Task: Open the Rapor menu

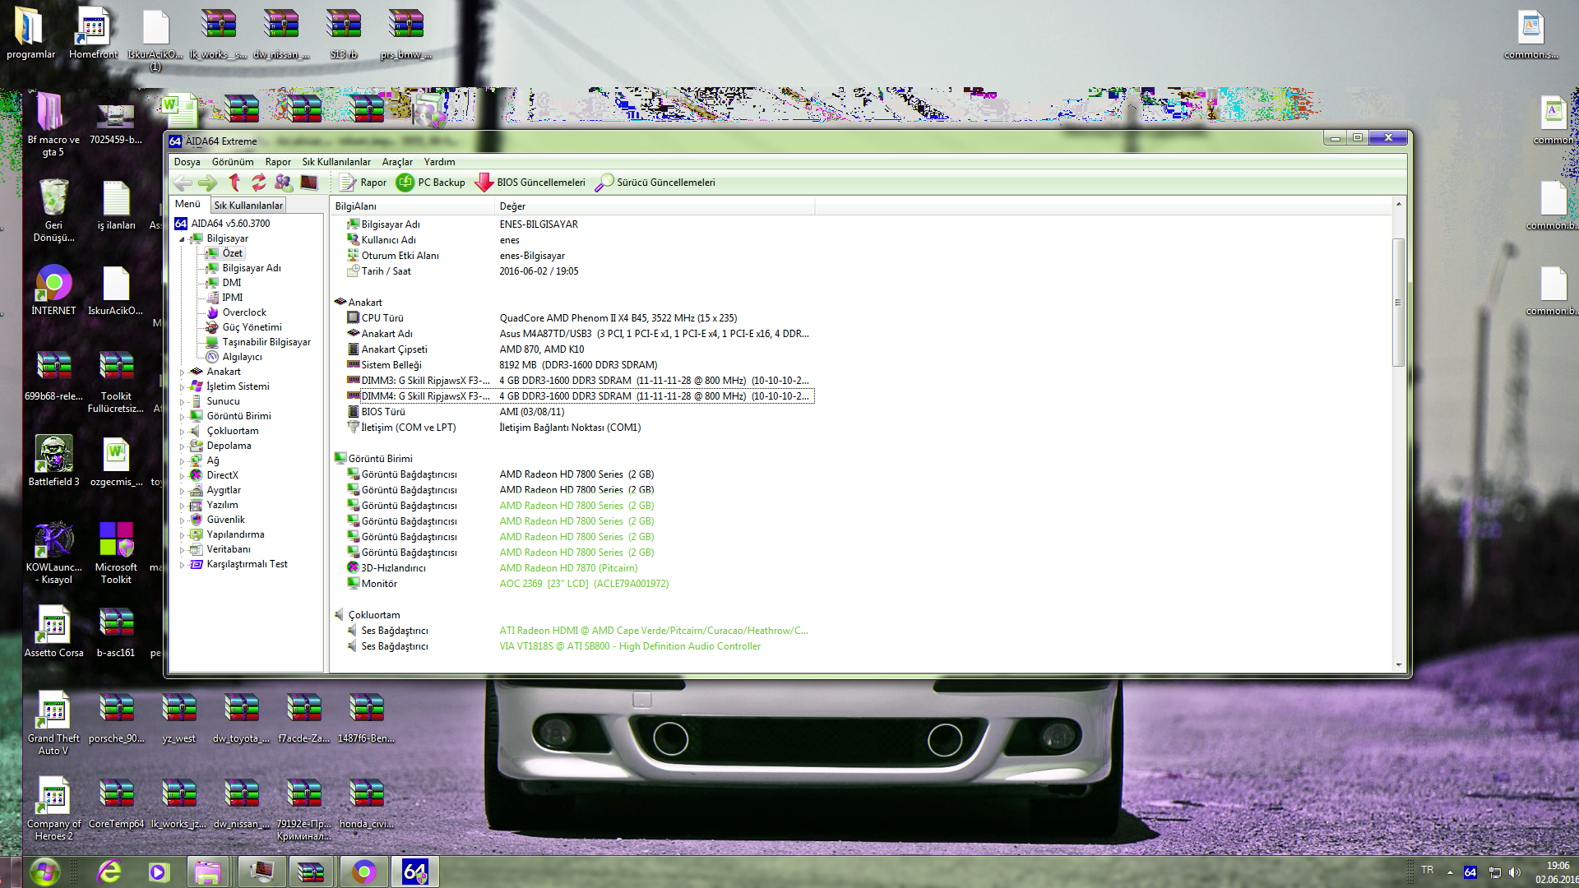Action: [x=278, y=162]
